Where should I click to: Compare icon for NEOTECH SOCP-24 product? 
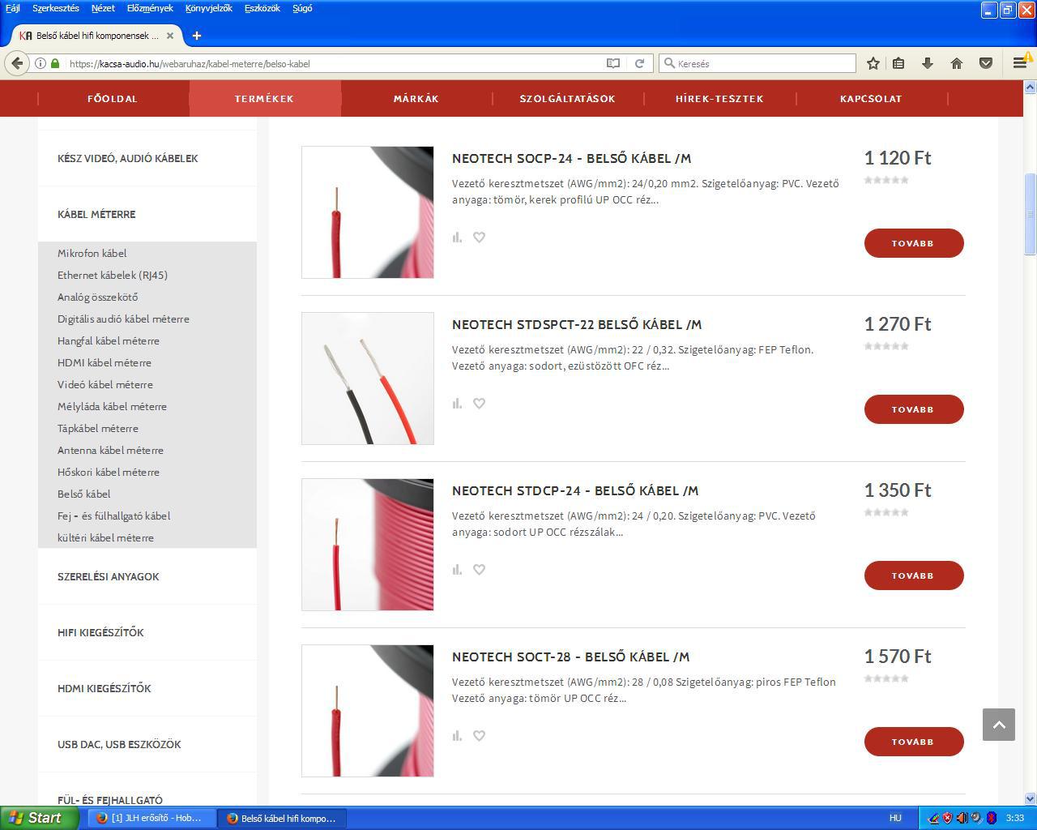coord(457,237)
